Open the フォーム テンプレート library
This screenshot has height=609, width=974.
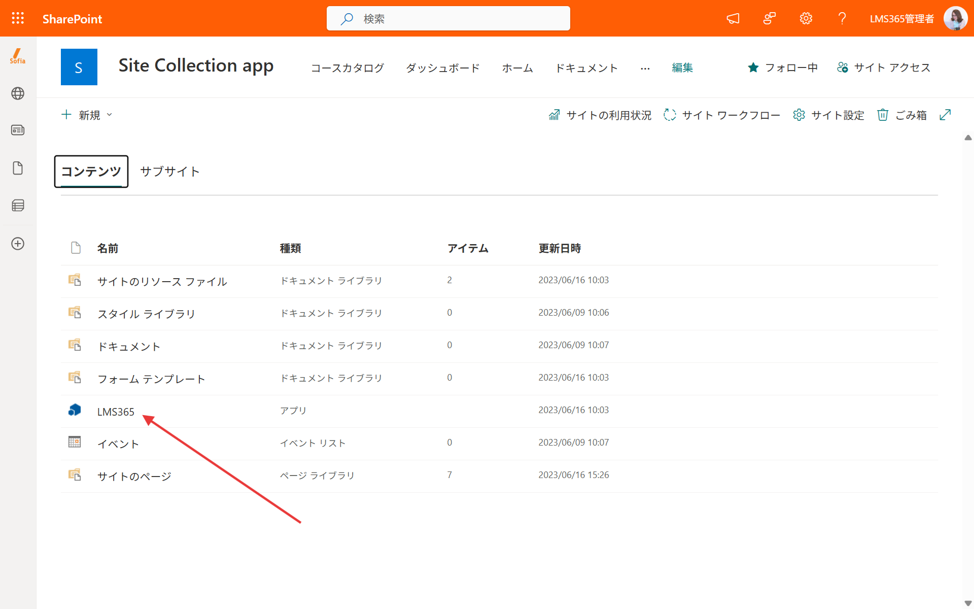152,379
